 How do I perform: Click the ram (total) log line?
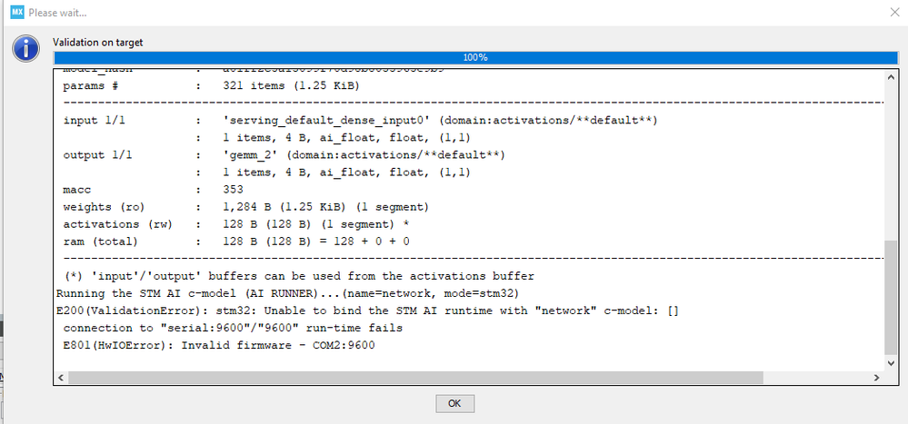point(234,242)
